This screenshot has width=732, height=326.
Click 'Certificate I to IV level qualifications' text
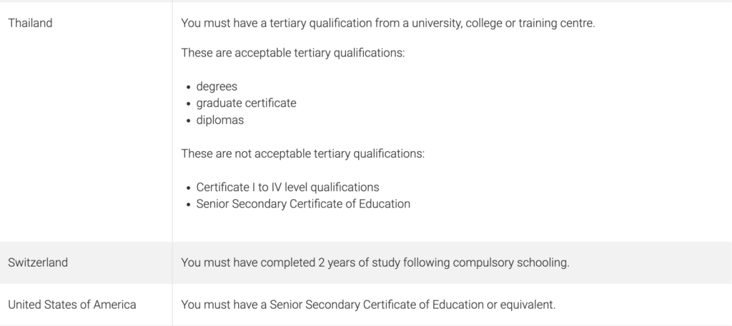tap(287, 187)
